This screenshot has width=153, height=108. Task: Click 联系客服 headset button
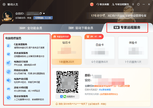[103, 4]
